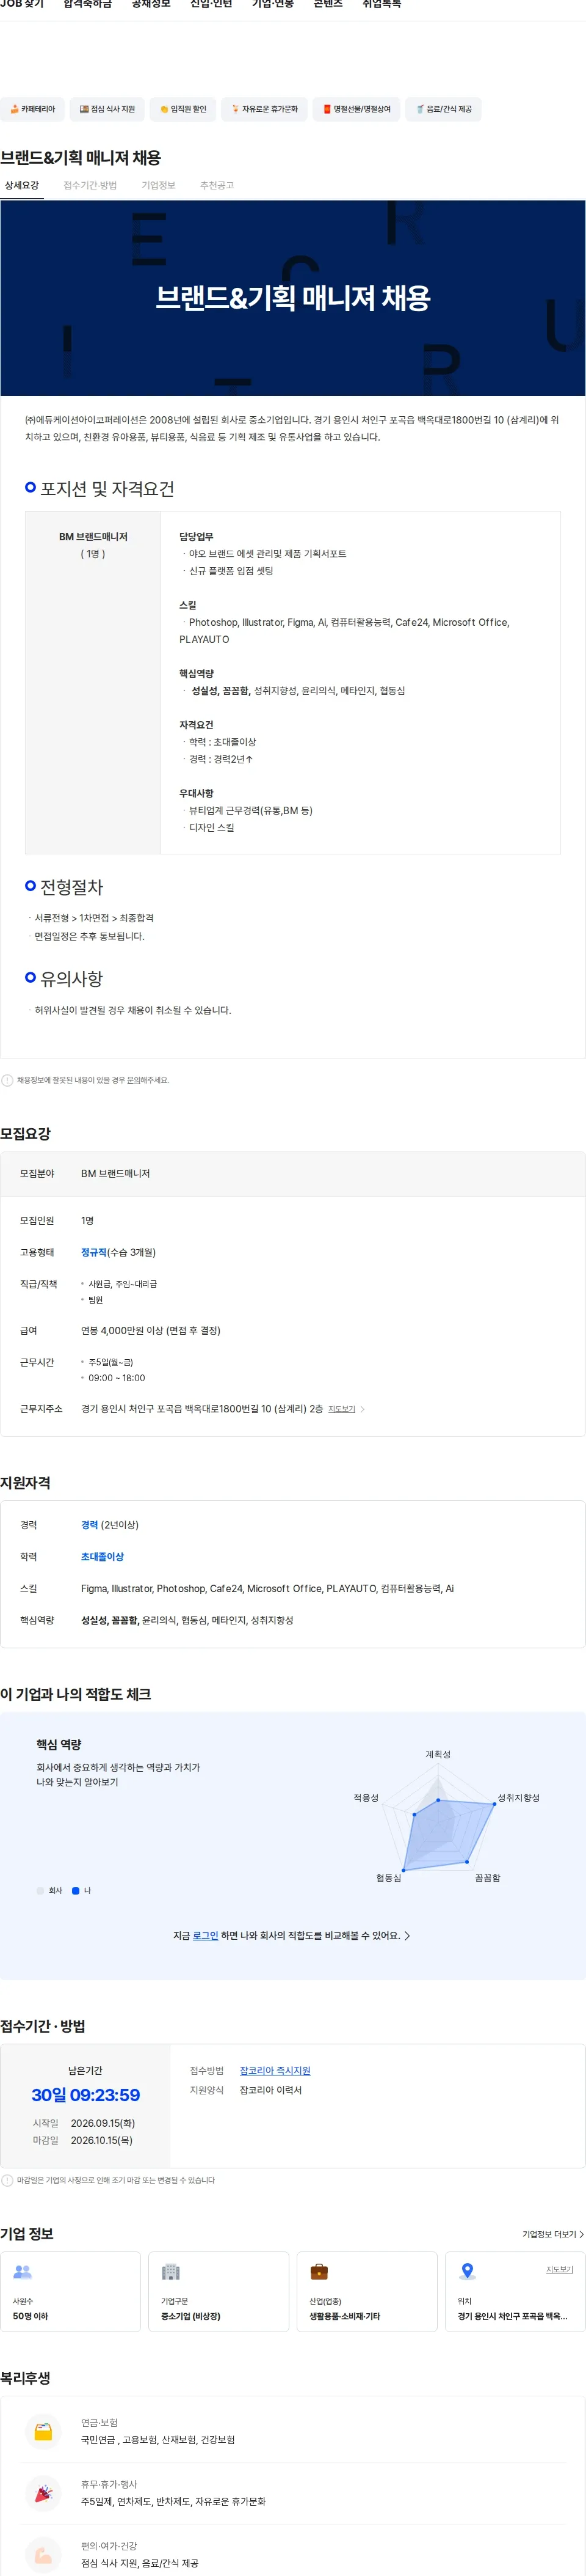This screenshot has height=2576, width=586.
Task: Click the 회사 legend color swatch
Action: coord(40,1891)
